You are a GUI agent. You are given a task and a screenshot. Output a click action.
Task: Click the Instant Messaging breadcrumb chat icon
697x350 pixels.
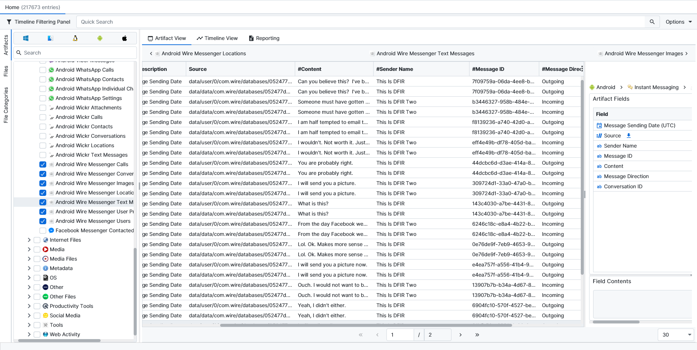pyautogui.click(x=630, y=87)
